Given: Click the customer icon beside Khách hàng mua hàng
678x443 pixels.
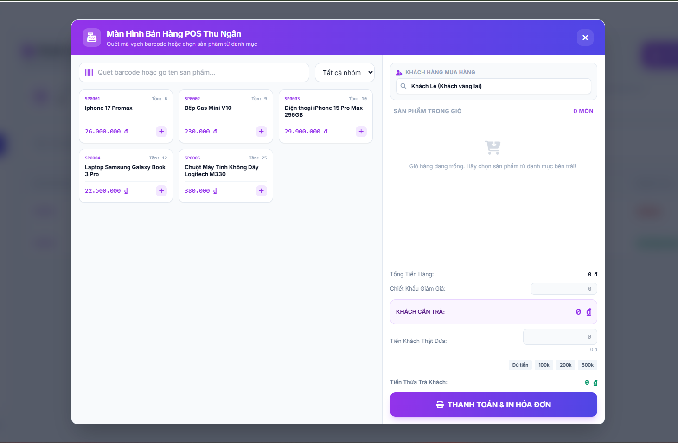Looking at the screenshot, I should [x=399, y=73].
